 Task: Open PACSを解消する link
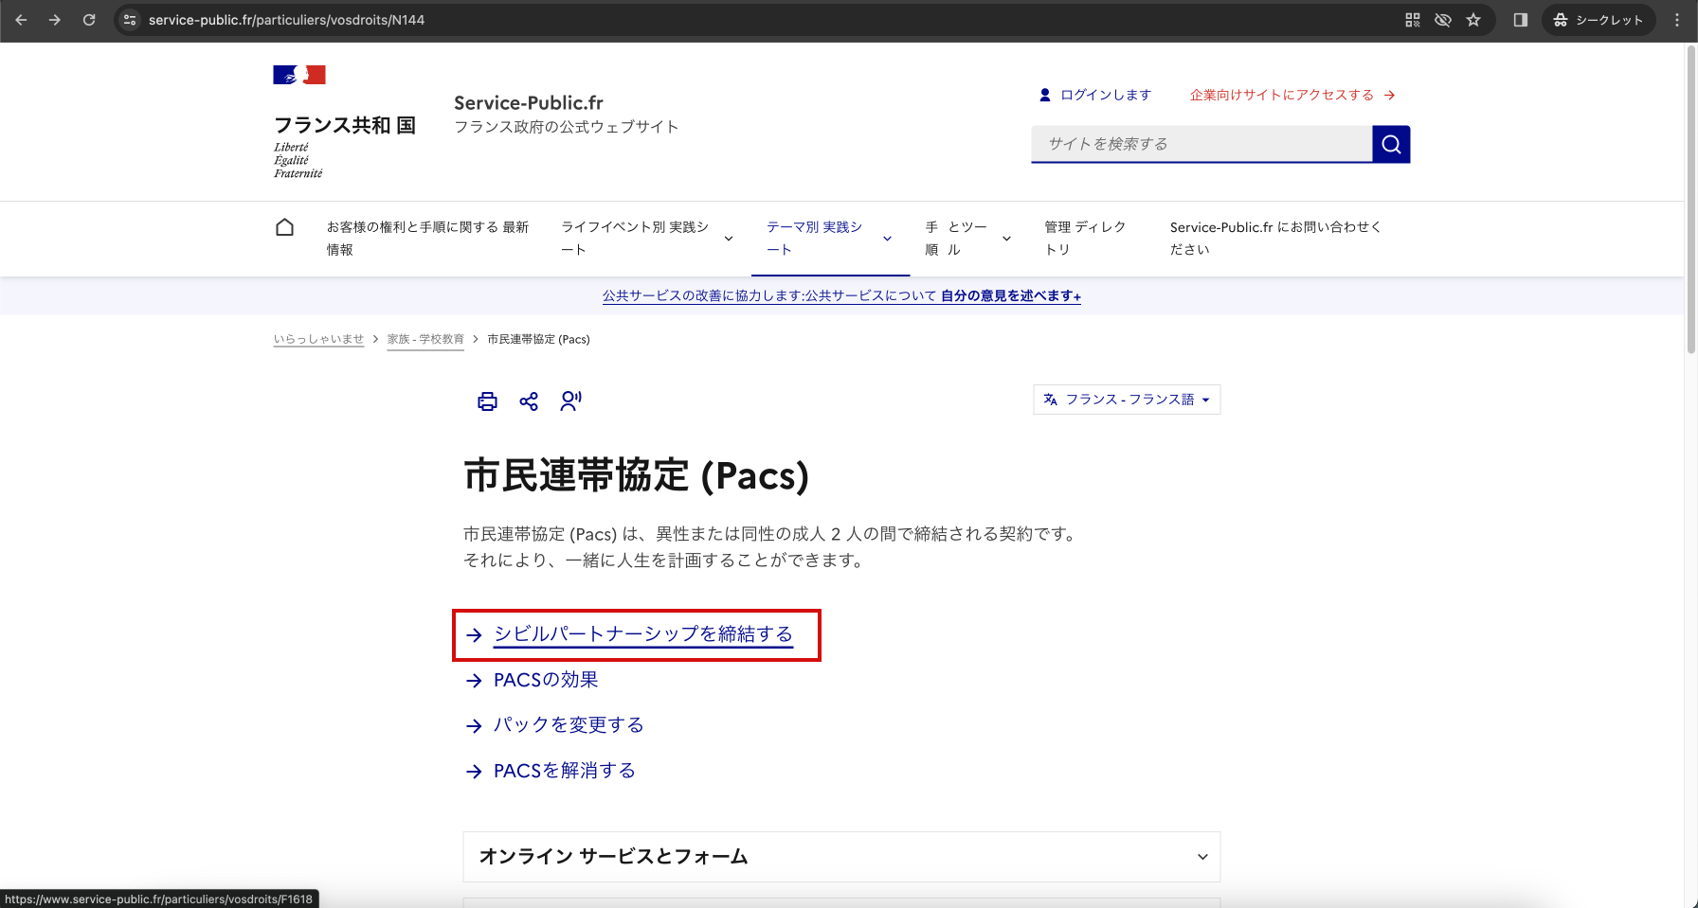click(565, 771)
